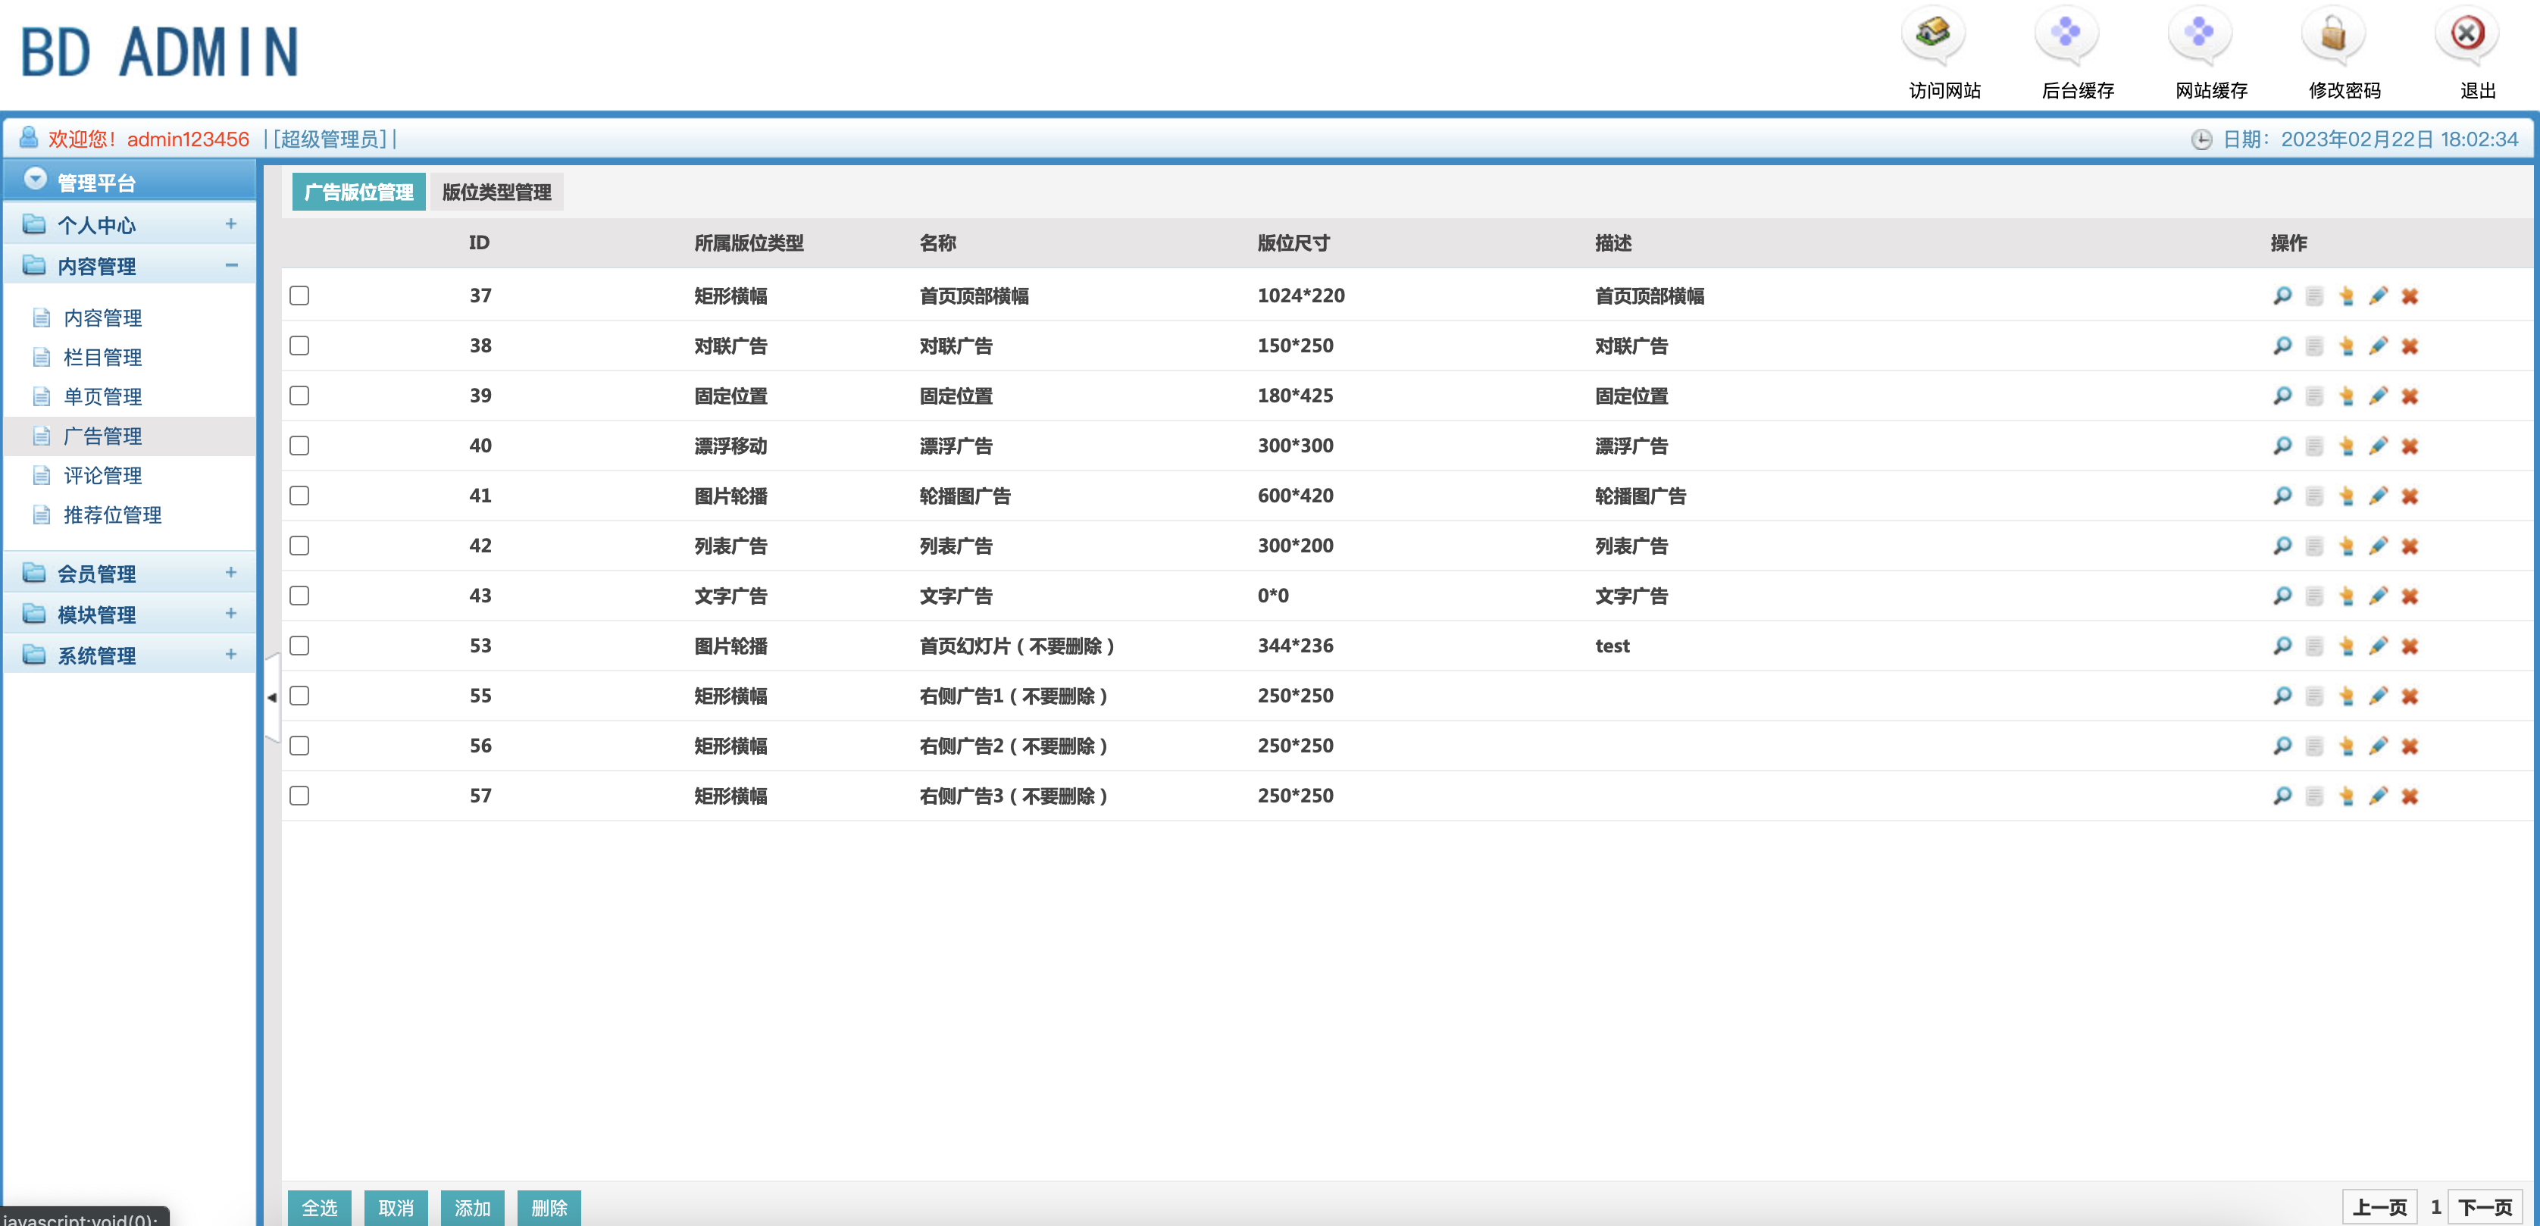Click document list icon in row 56
Image resolution: width=2540 pixels, height=1226 pixels.
[x=2314, y=746]
